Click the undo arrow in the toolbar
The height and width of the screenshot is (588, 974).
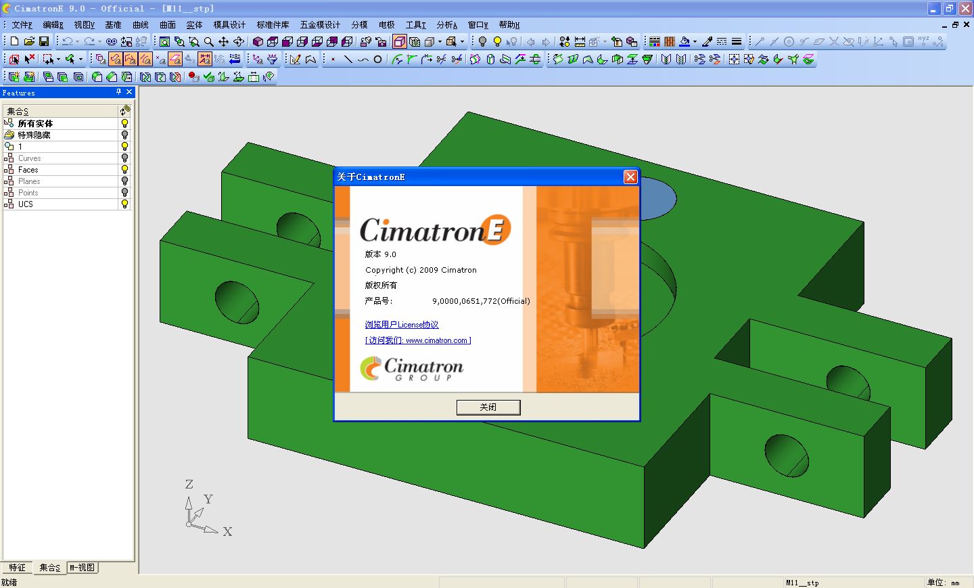coord(67,41)
